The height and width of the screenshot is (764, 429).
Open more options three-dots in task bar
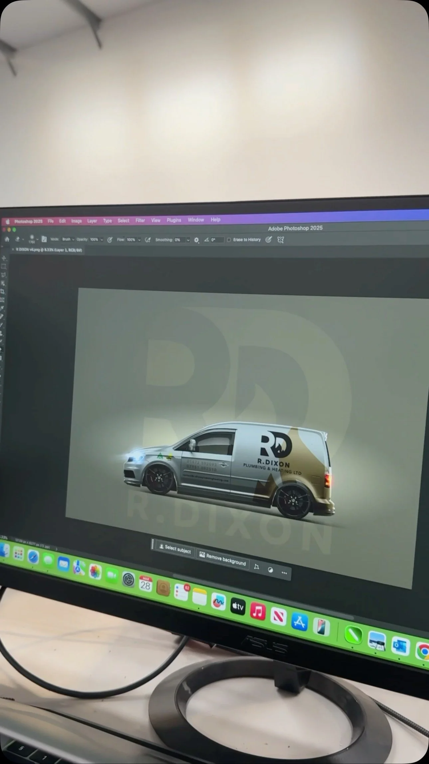(x=284, y=573)
